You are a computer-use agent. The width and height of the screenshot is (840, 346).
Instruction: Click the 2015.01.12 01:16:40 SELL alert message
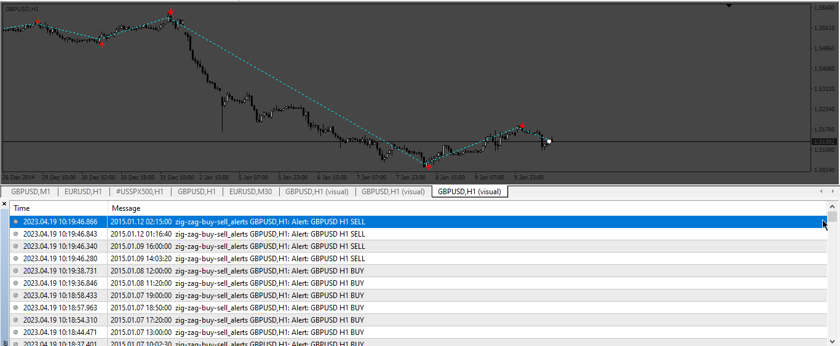click(238, 234)
